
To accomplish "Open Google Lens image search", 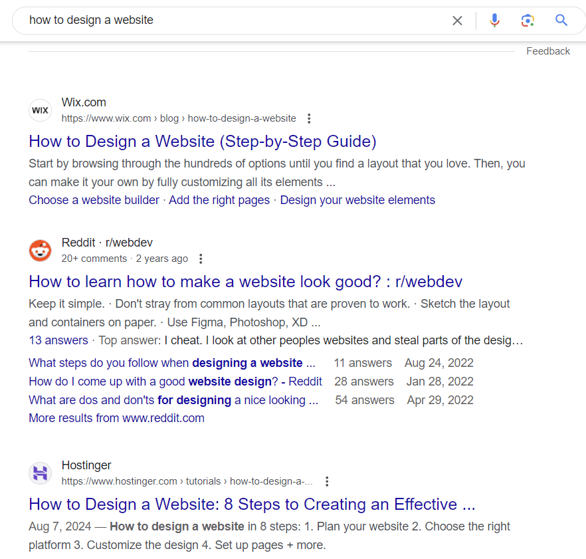I will click(528, 21).
